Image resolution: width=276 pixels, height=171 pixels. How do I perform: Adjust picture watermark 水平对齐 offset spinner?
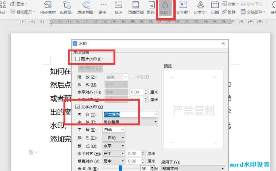point(146,92)
